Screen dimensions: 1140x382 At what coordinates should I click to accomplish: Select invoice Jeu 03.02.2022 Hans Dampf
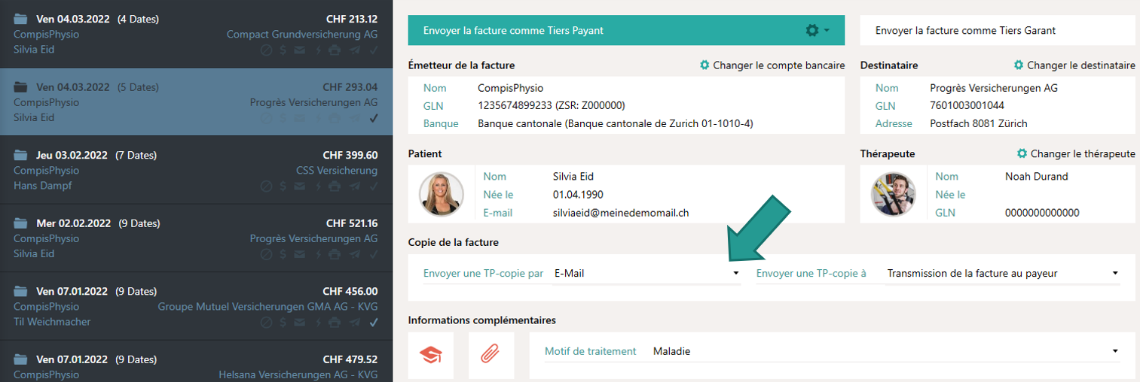pyautogui.click(x=196, y=170)
